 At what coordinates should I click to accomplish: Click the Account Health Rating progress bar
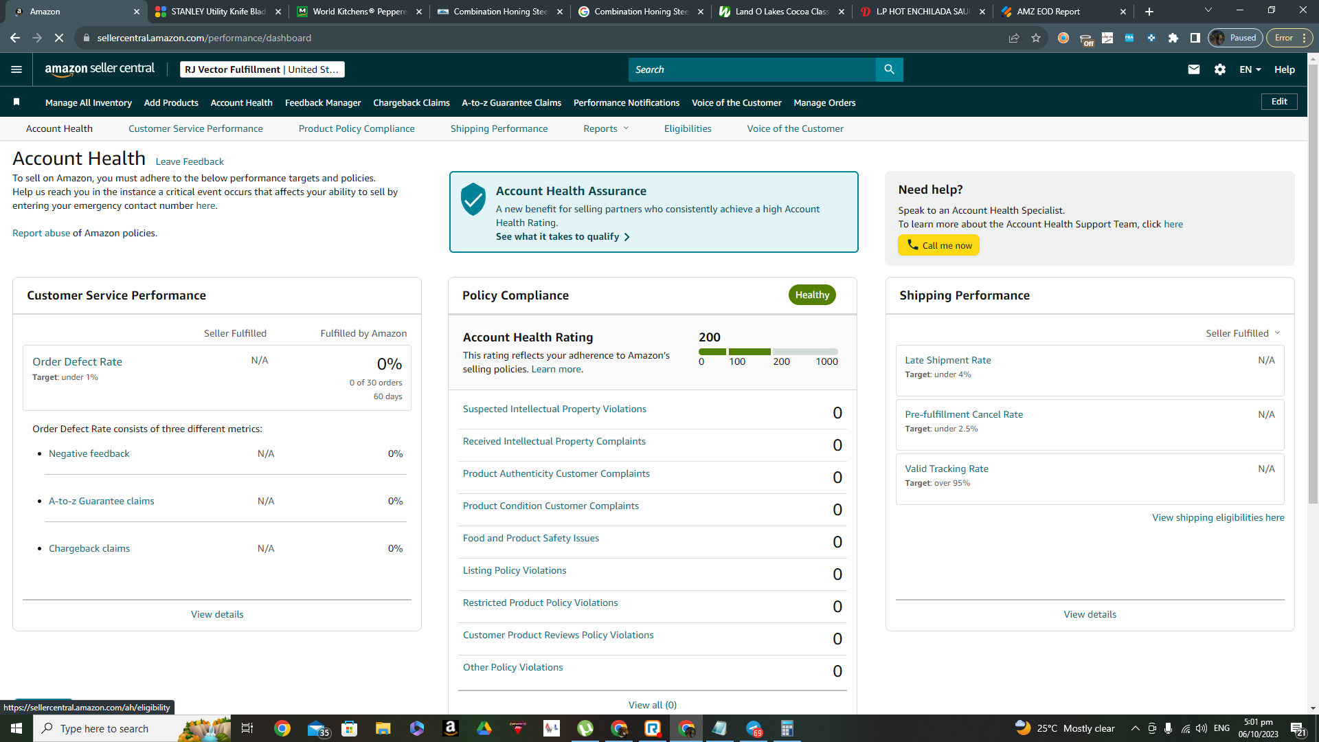point(768,352)
